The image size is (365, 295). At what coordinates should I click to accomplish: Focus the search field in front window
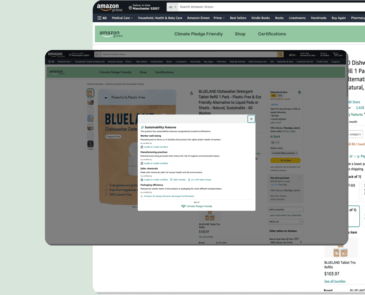[189, 55]
